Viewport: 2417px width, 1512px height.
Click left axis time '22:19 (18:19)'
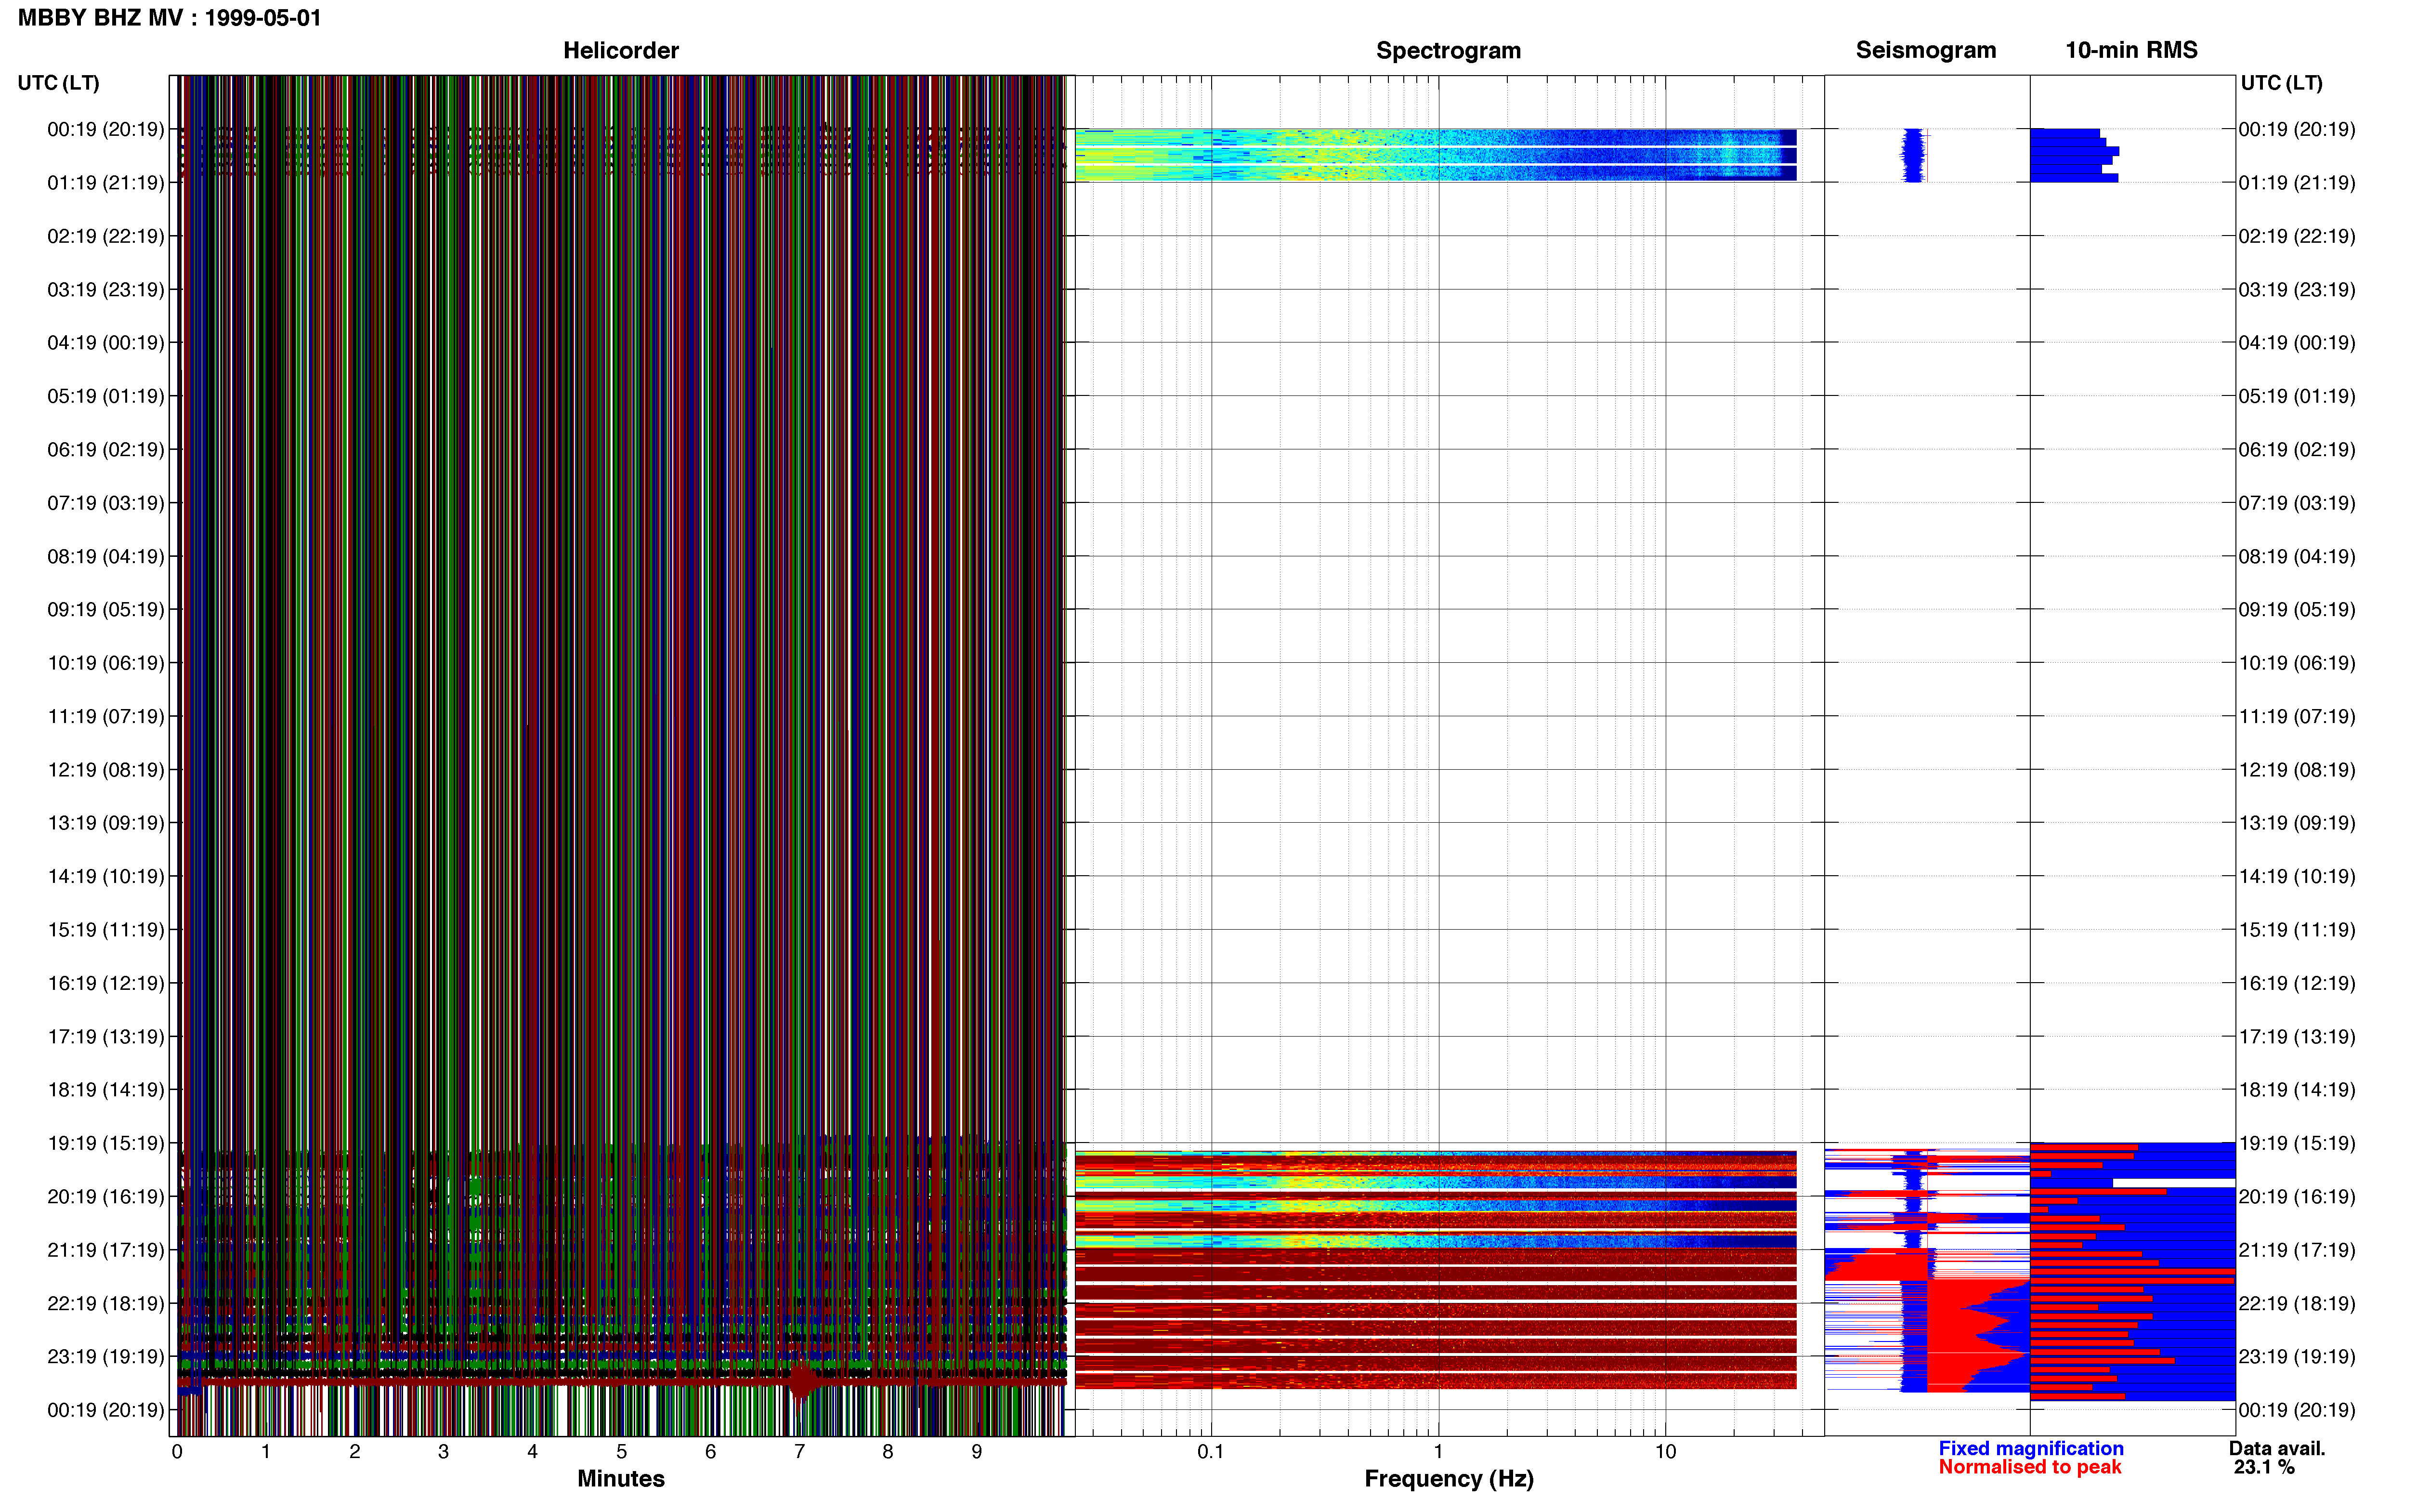[106, 1303]
